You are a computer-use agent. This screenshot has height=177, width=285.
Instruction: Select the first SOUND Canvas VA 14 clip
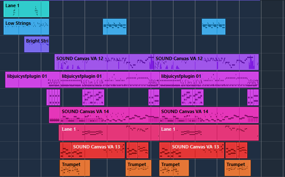(x=109, y=115)
